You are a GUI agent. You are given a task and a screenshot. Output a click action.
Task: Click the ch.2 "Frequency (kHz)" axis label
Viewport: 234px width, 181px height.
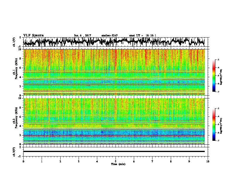click(x=16, y=118)
